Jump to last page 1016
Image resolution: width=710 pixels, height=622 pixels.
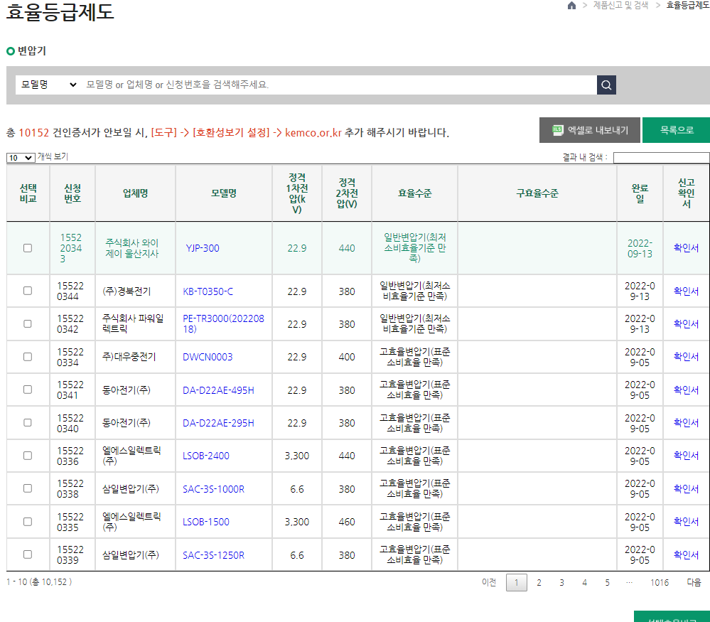click(660, 582)
